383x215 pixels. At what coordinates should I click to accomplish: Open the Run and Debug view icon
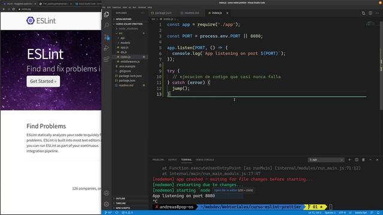click(107, 48)
